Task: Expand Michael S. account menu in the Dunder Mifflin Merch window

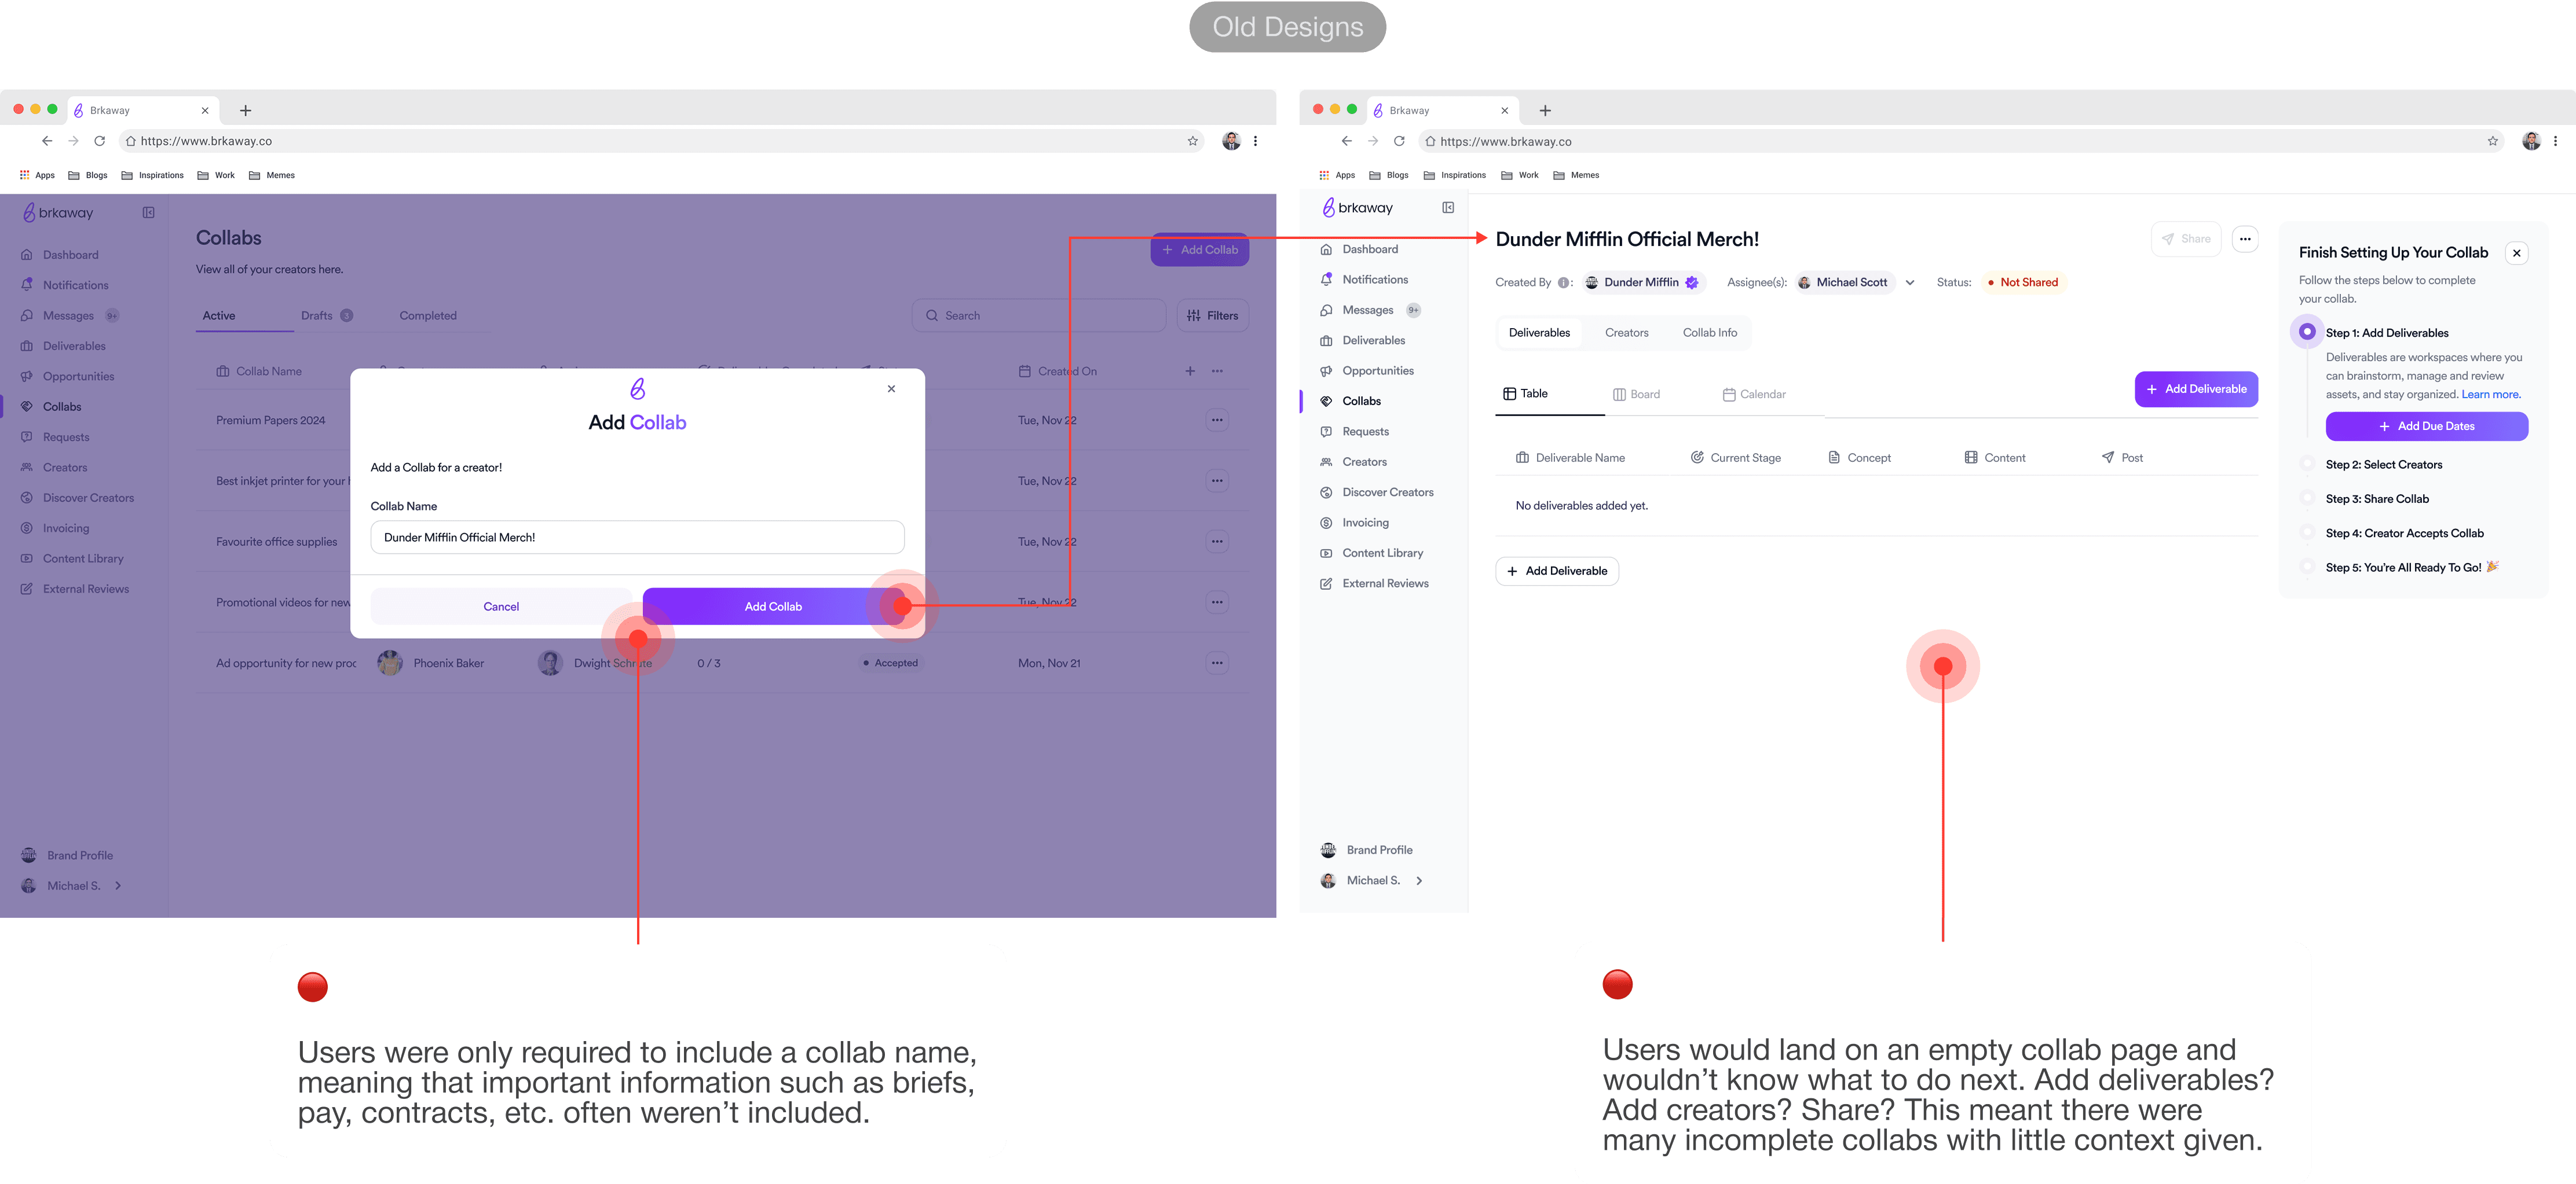Action: [x=1419, y=880]
